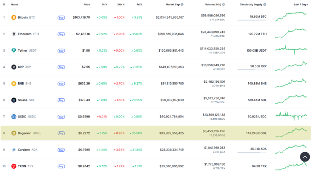Click Bitcoin price $103,419.79

coord(81,17)
